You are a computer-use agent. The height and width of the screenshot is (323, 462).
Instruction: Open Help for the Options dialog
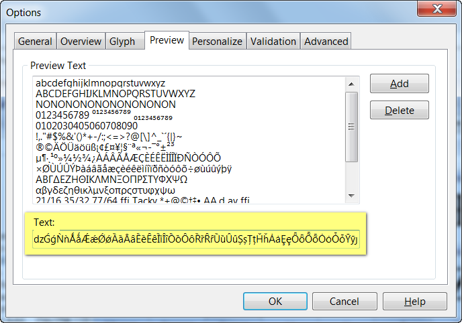click(x=415, y=302)
